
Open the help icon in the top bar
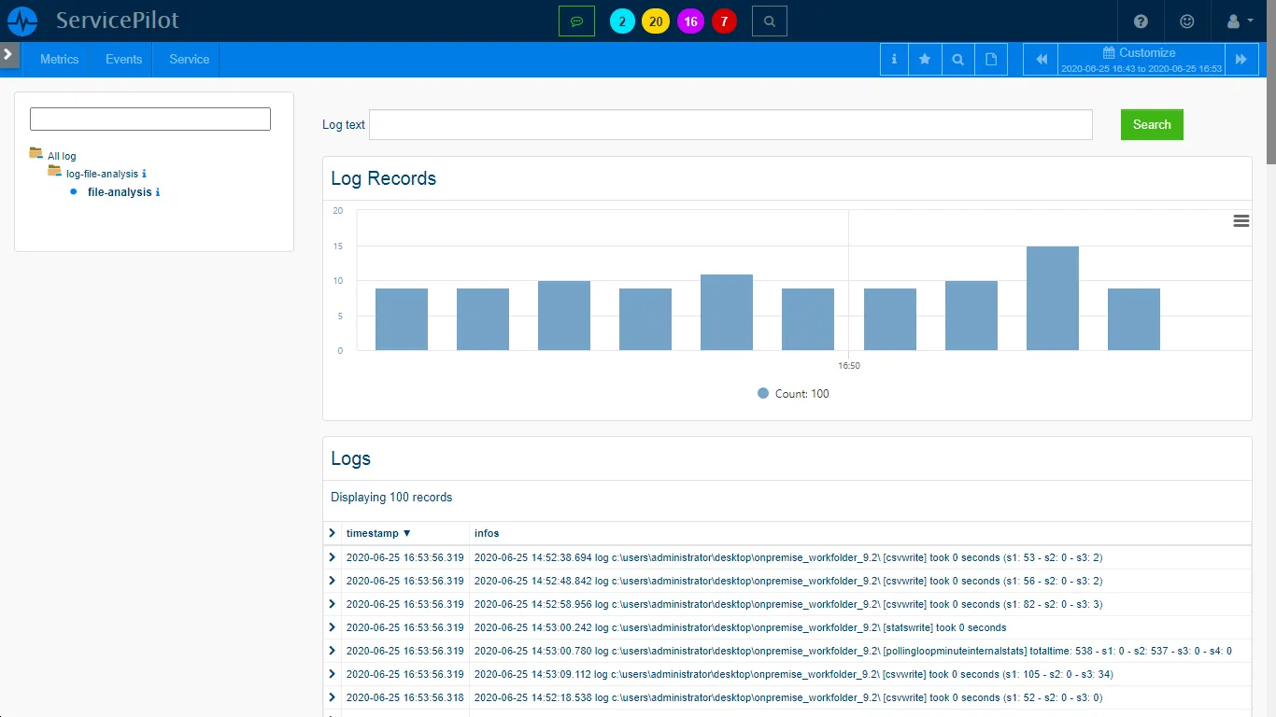pos(1141,21)
